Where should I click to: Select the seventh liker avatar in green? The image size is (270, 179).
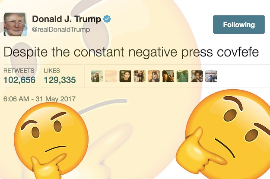(x=182, y=76)
